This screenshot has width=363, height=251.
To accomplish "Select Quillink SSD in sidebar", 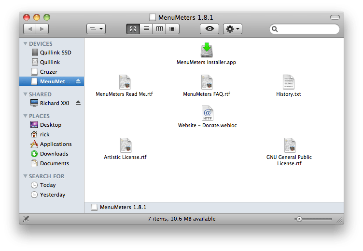I will (52, 53).
